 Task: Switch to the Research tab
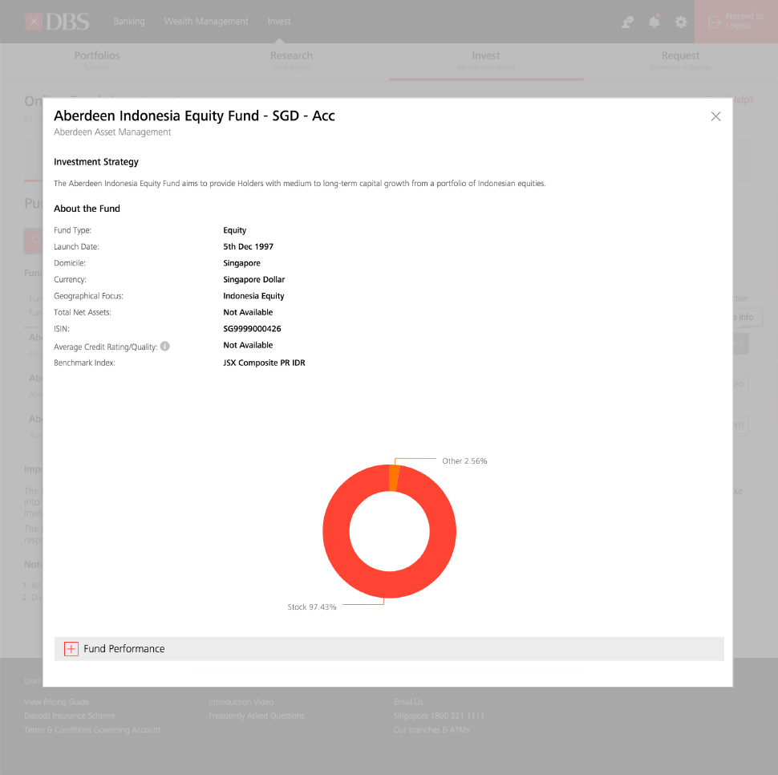click(292, 61)
